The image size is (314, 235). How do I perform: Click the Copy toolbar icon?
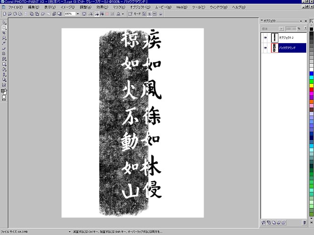click(31, 14)
